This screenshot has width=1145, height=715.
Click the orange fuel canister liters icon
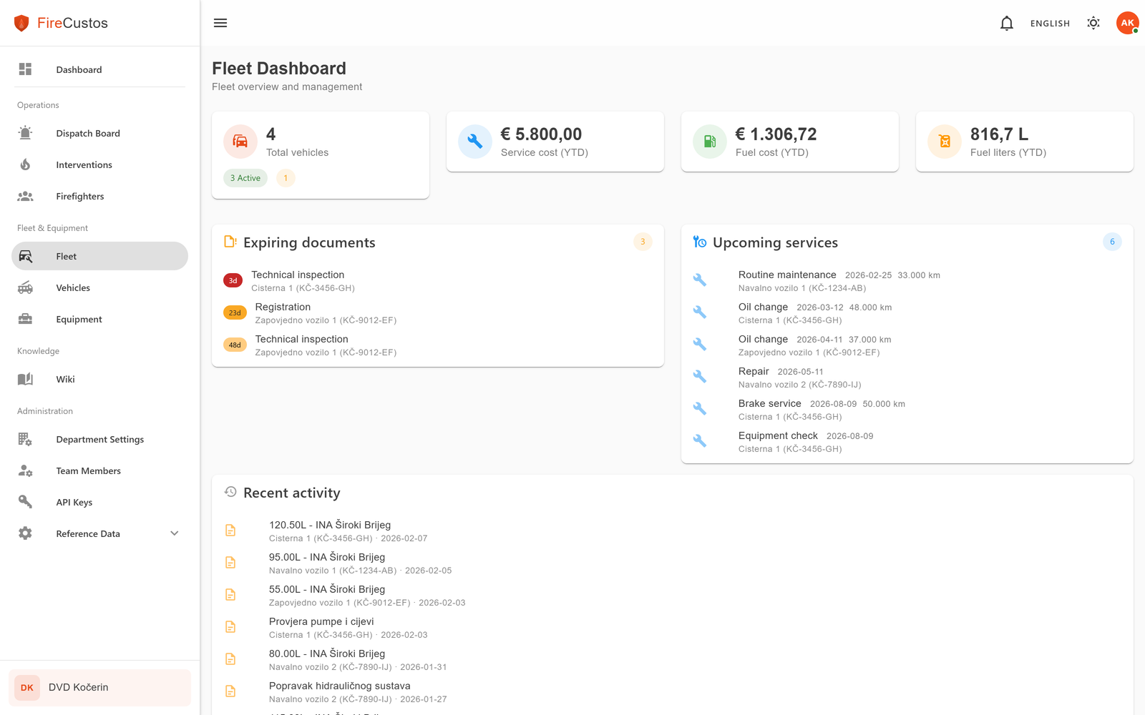click(945, 142)
